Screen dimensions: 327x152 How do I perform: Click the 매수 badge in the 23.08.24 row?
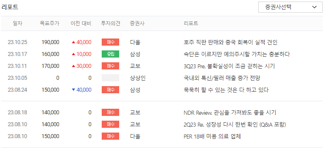point(110,90)
